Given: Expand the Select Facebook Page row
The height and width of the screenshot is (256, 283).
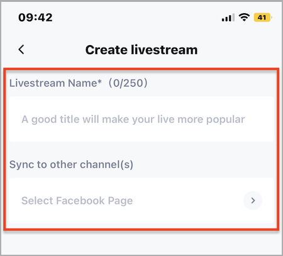Looking at the screenshot, I should click(141, 200).
